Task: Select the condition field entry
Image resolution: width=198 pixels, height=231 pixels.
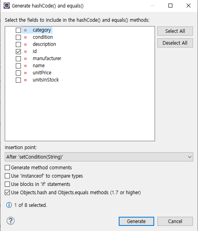Action: [x=43, y=37]
